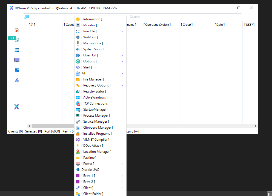Click the chat bubble icon in search bar

click(x=27, y=17)
